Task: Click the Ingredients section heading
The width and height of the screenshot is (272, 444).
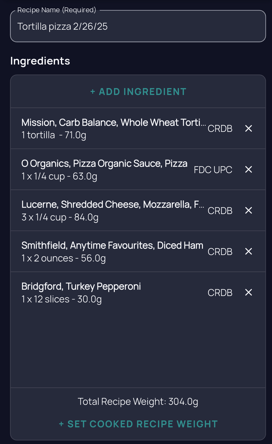Action: [40, 61]
